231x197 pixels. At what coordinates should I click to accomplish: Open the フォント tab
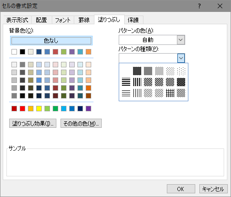[x=63, y=20]
